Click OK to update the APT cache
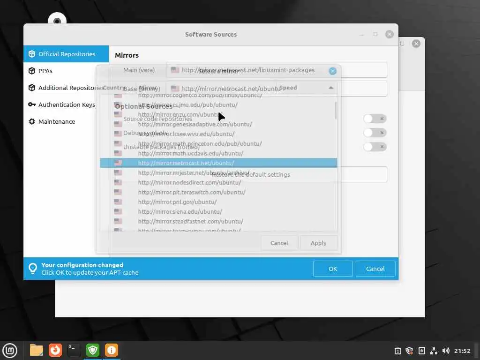 tap(333, 269)
